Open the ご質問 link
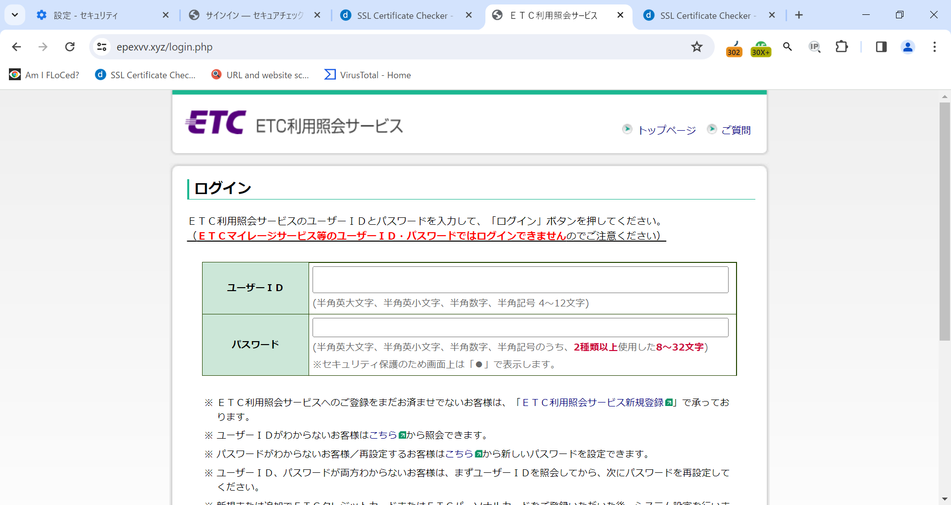Viewport: 951px width, 505px height. [x=736, y=130]
